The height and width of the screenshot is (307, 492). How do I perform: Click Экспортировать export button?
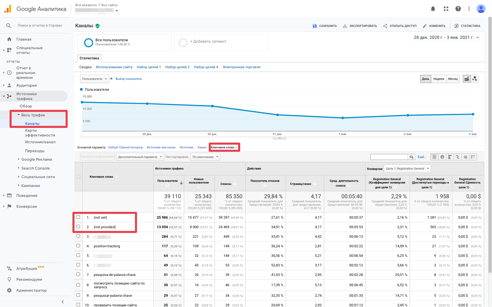tap(360, 26)
